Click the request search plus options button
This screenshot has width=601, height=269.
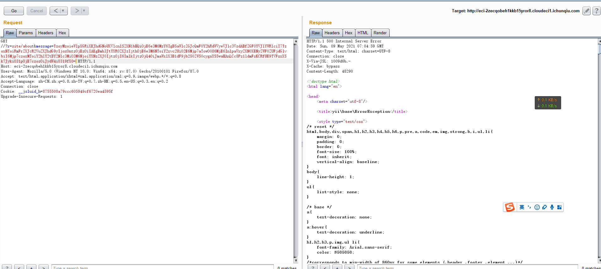31,267
